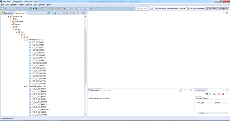Click Systems tree scroll down arrow
The width and height of the screenshot is (230, 121).
85,115
